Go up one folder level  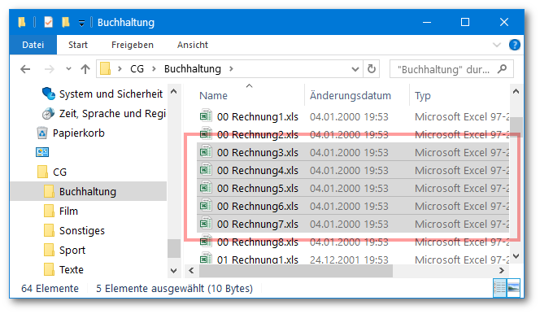85,69
